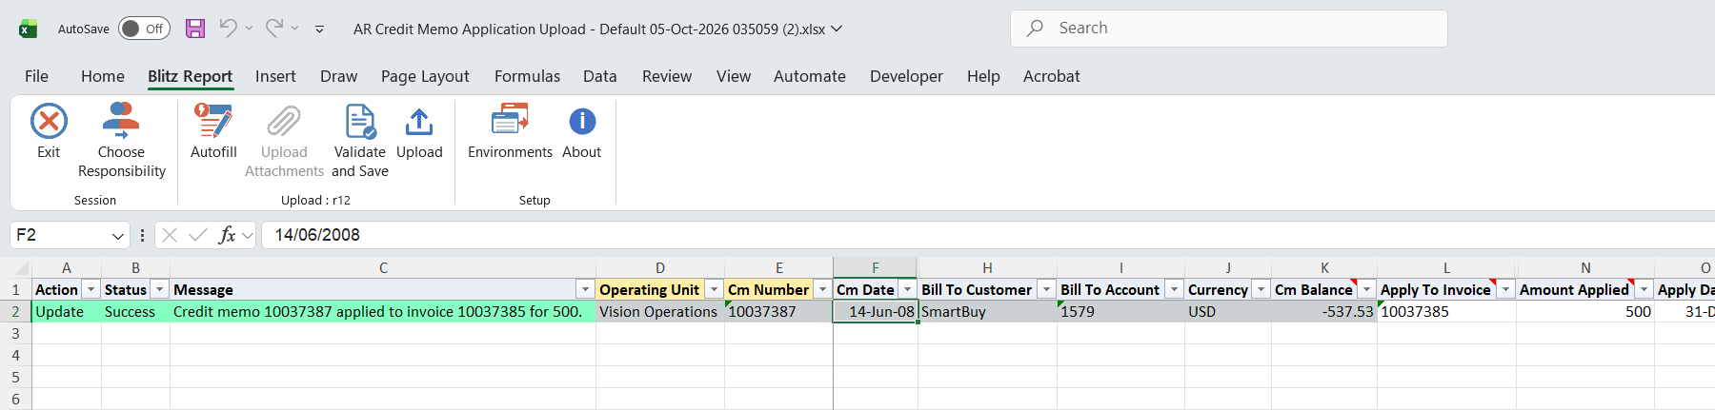Run the Autofill tool
Screen dimensions: 1715x410
pyautogui.click(x=213, y=131)
